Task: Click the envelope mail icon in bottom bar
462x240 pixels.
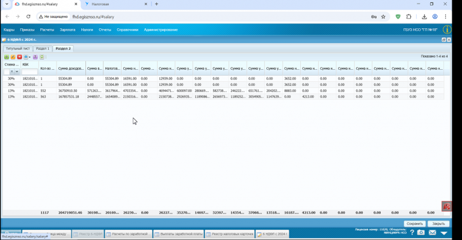Action: click(x=433, y=233)
